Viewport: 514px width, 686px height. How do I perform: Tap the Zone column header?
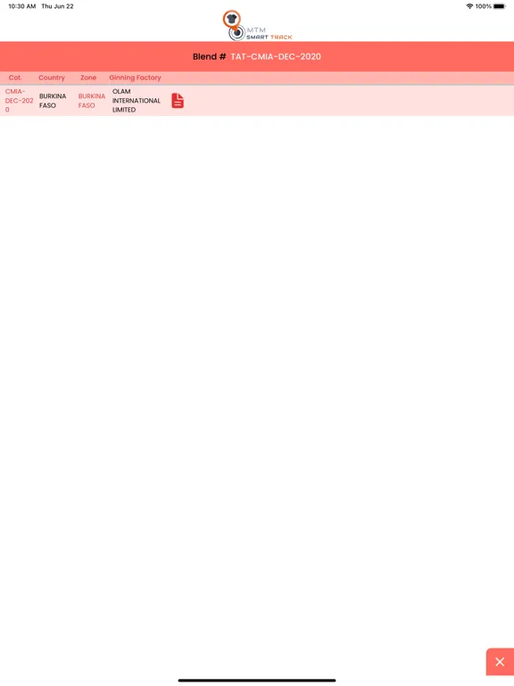[87, 78]
